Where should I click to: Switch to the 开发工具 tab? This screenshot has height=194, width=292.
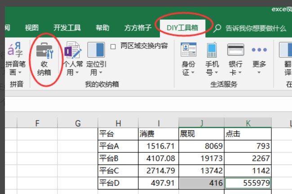click(67, 28)
